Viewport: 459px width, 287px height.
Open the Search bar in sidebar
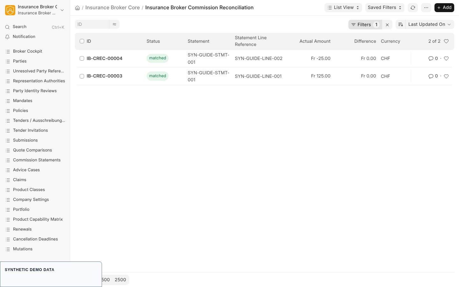(x=35, y=27)
